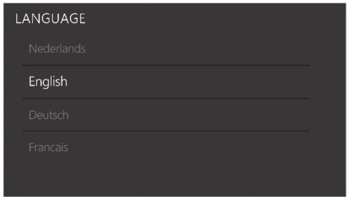Viewport: 347px width, 197px height.
Task: Tap the Francais row in the list
Action: coord(166,147)
